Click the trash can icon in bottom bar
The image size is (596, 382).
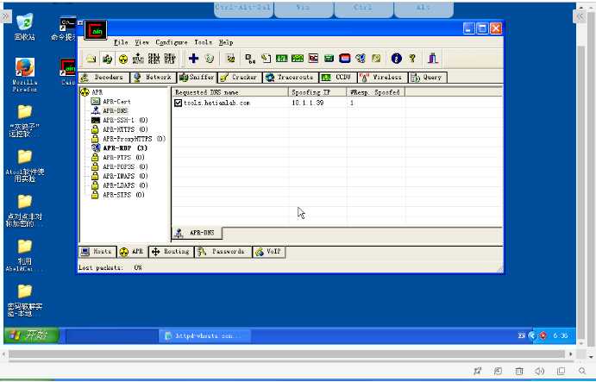tap(519, 371)
